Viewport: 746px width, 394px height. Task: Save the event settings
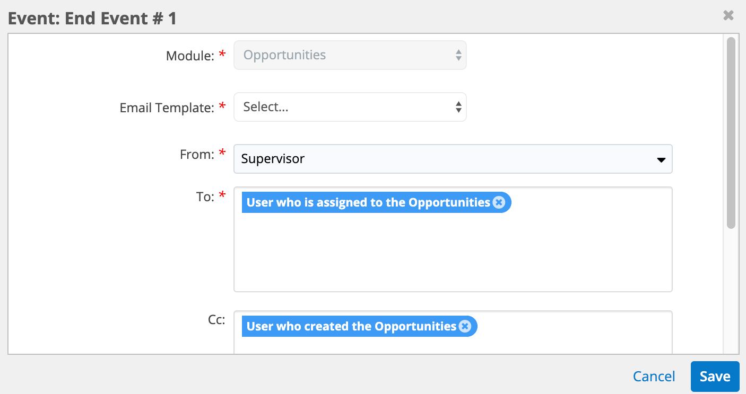pos(715,377)
